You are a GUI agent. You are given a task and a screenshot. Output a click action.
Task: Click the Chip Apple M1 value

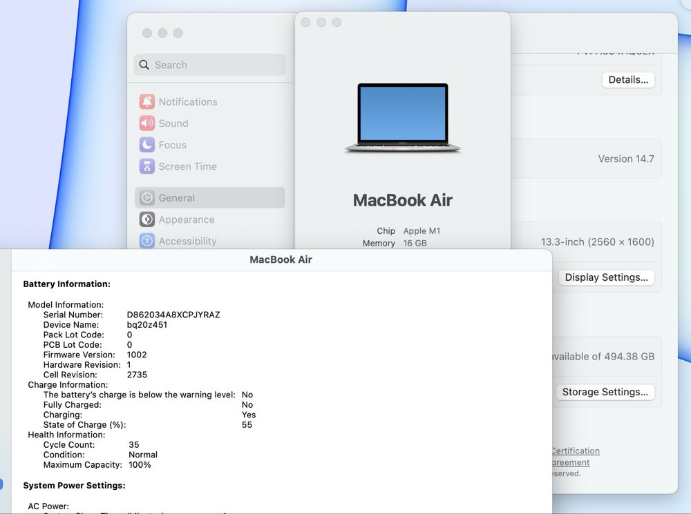[422, 230]
